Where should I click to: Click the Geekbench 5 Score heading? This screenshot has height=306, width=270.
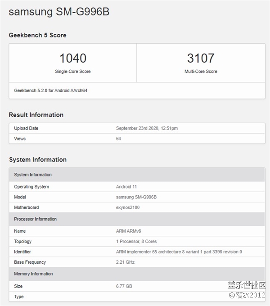[x=37, y=35]
